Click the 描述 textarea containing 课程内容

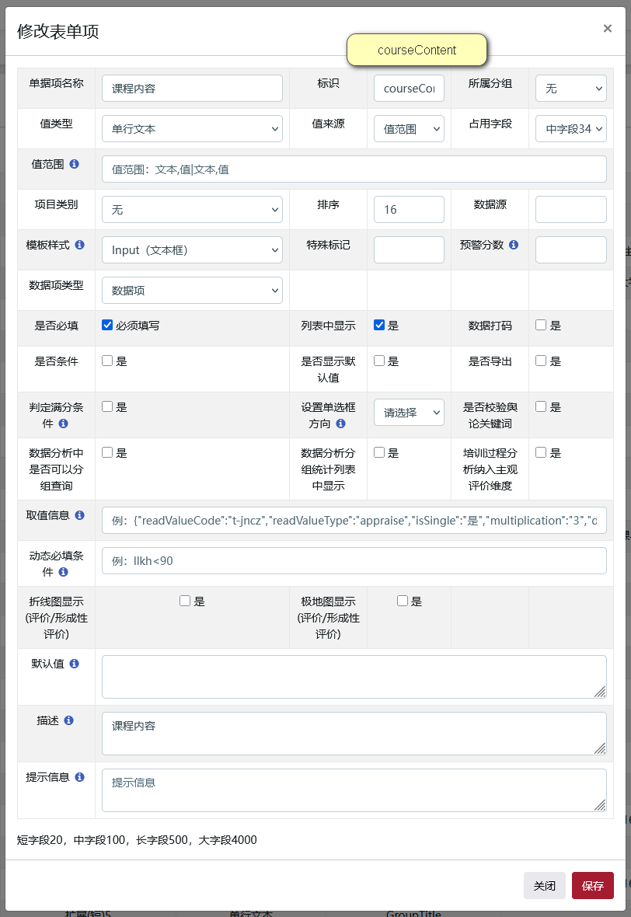point(354,734)
